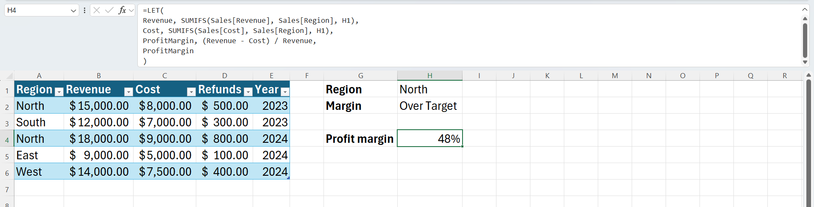Open the Cost column filter dropdown
Image resolution: width=814 pixels, height=207 pixels.
(x=191, y=91)
